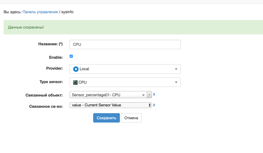Open the value - Current Sensor Value select
Image resolution: width=263 pixels, height=153 pixels.
point(110,105)
